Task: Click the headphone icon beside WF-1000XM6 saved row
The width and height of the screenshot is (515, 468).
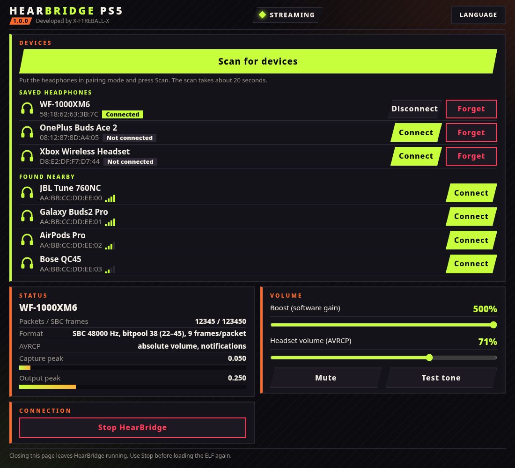Action: [27, 109]
